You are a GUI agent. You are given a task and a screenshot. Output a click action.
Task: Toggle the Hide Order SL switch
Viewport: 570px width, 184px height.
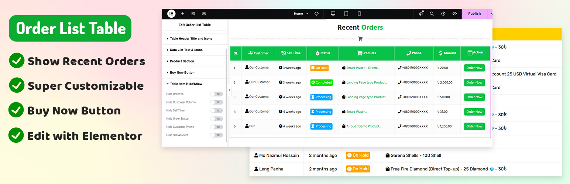tap(216, 94)
